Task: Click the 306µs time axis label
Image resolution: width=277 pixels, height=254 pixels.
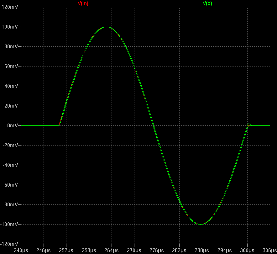Action: [269, 251]
